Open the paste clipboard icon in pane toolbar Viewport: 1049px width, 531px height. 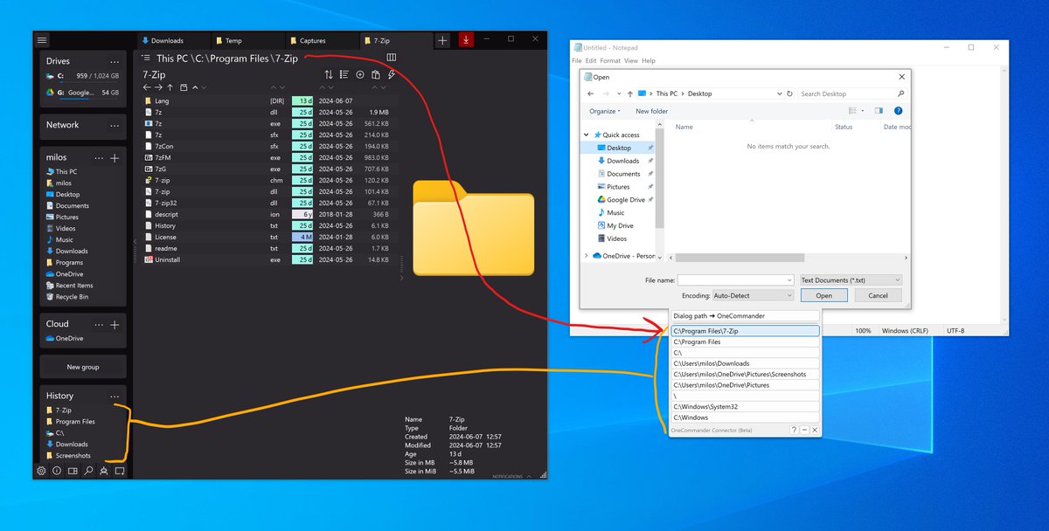click(x=376, y=75)
